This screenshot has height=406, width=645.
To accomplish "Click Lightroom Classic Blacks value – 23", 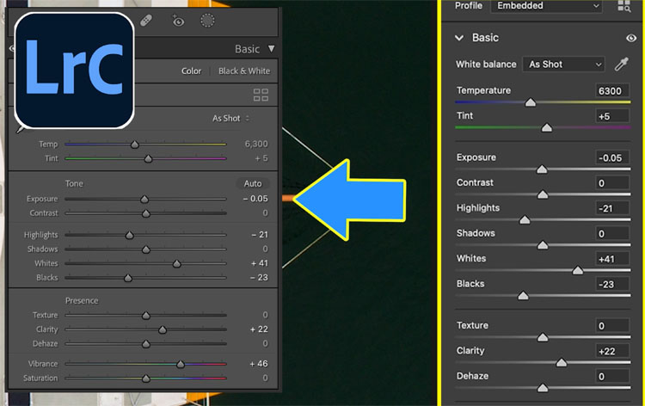I will (259, 278).
